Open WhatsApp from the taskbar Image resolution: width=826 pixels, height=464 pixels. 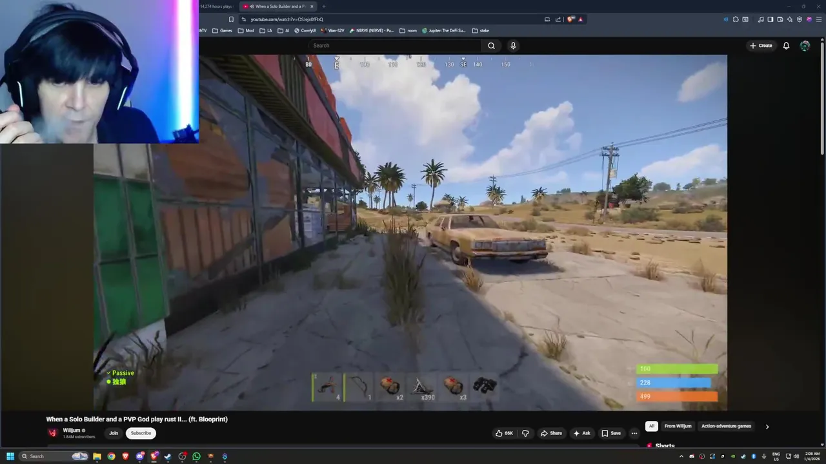[196, 456]
